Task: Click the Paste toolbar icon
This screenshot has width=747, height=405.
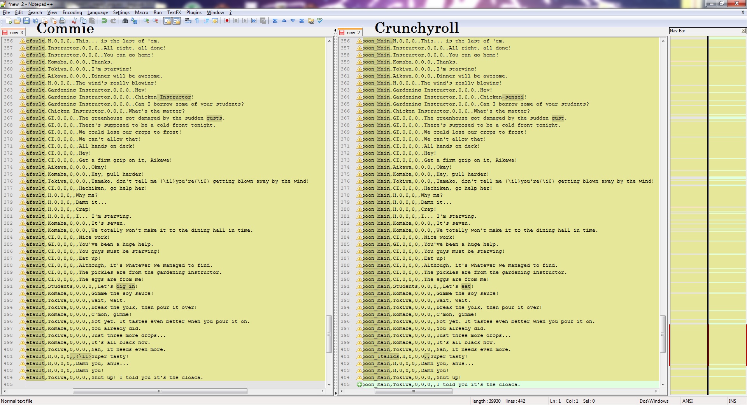Action: pos(92,21)
